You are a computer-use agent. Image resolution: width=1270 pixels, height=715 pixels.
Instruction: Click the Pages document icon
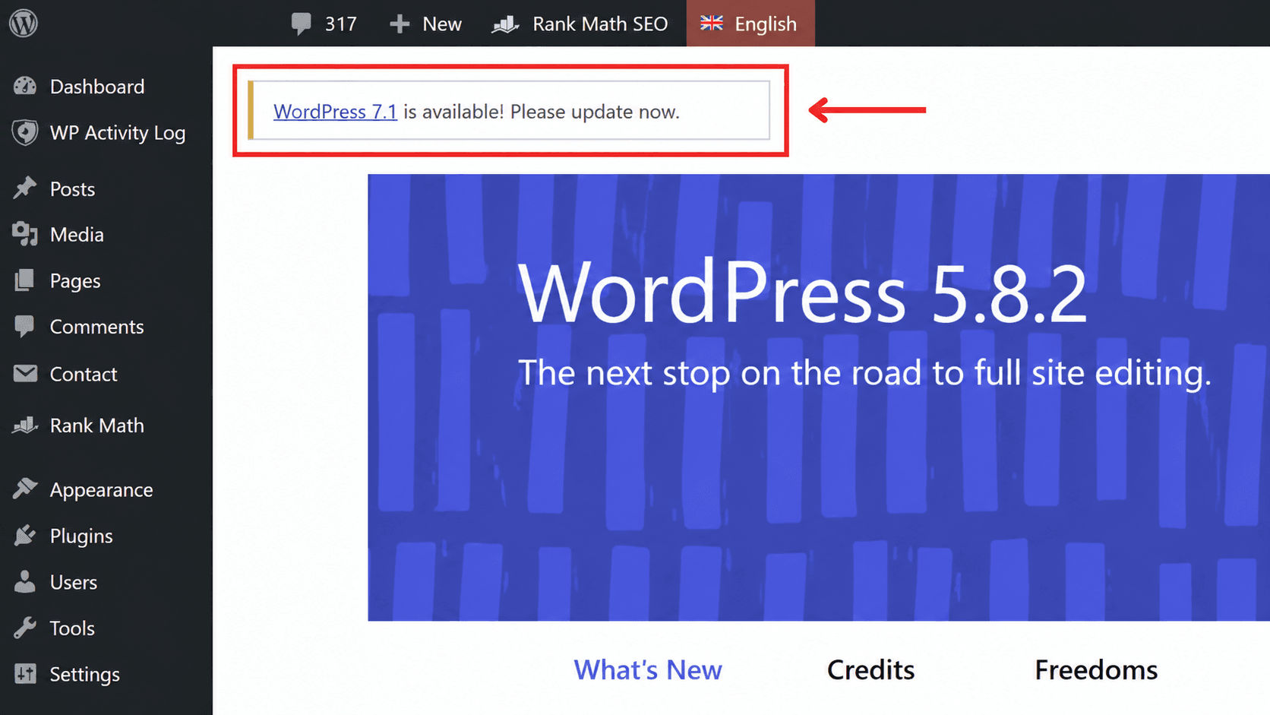(x=25, y=280)
